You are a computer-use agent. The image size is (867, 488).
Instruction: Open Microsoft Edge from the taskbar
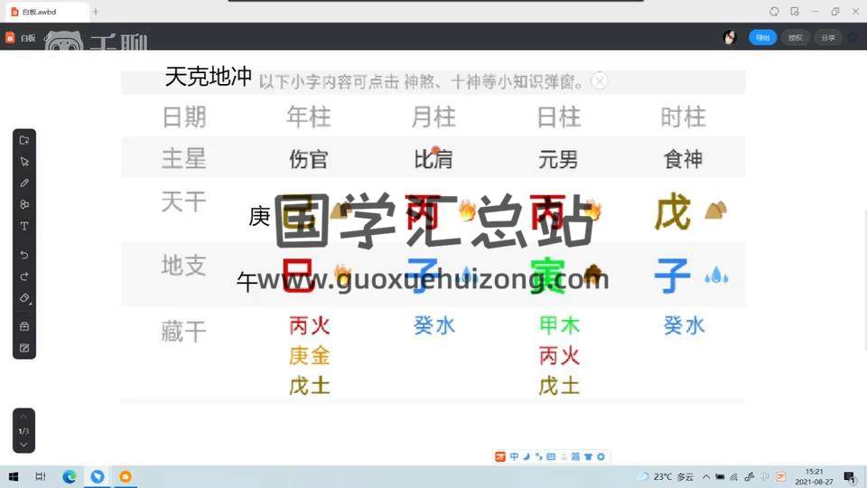pos(69,476)
